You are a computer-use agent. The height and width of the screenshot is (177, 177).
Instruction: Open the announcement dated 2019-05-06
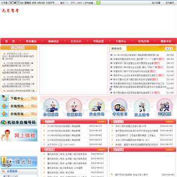point(64,135)
